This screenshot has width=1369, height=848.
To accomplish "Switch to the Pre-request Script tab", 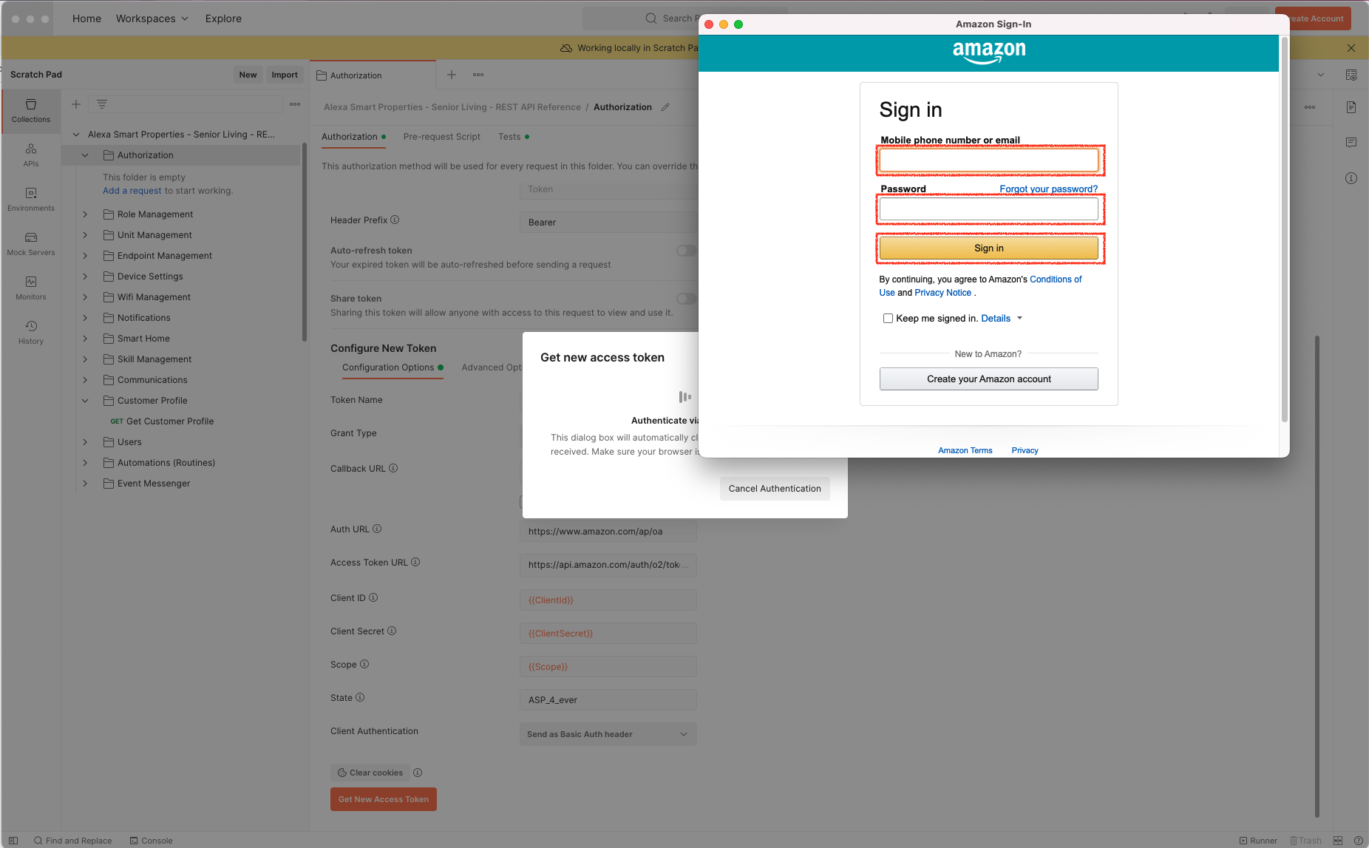I will [442, 137].
